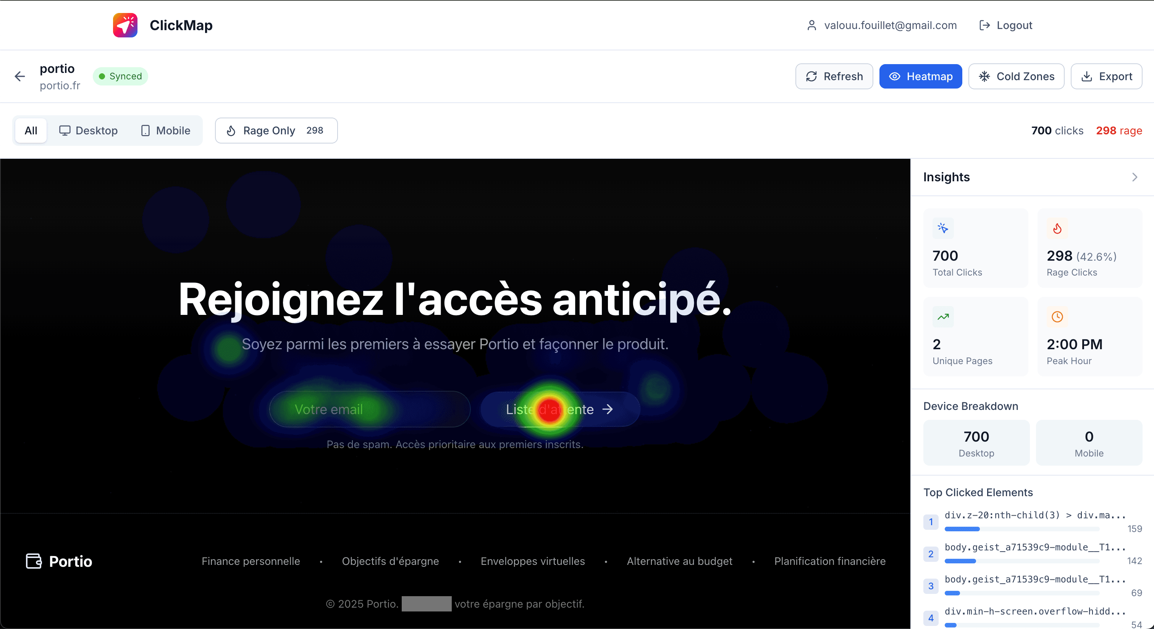Click the Votre email input field

point(370,409)
